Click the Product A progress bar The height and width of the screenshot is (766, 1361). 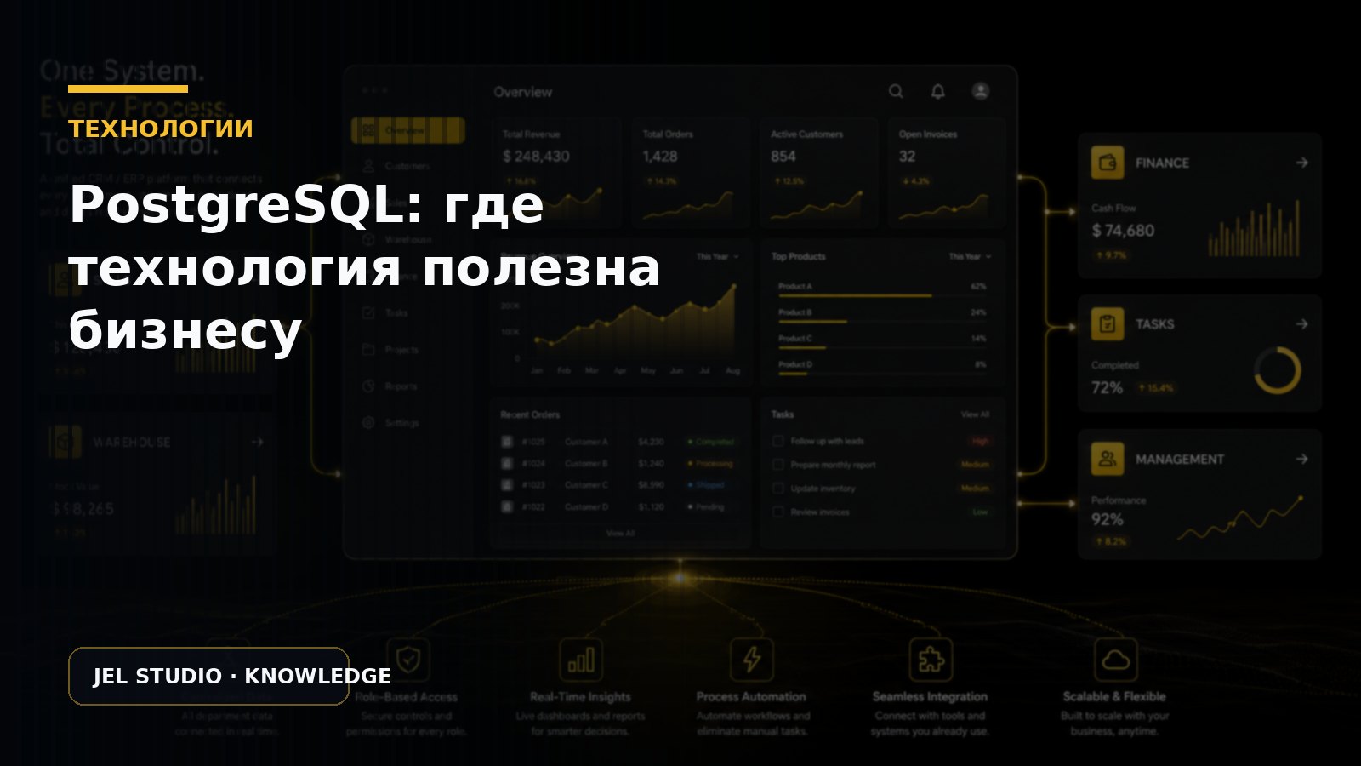[882, 295]
